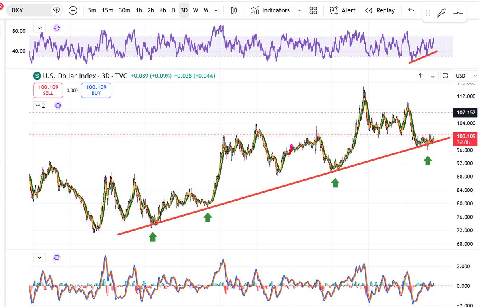Viewport: 479px width, 307px height.
Task: Select the 4h interval
Action: click(x=163, y=10)
